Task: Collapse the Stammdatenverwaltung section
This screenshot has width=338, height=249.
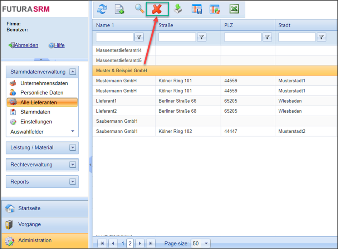Action: pyautogui.click(x=73, y=72)
